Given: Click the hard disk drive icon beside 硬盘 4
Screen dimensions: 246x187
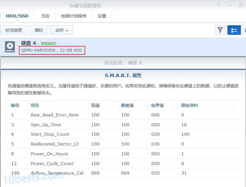Looking at the screenshot, I should pyautogui.click(x=10, y=47).
